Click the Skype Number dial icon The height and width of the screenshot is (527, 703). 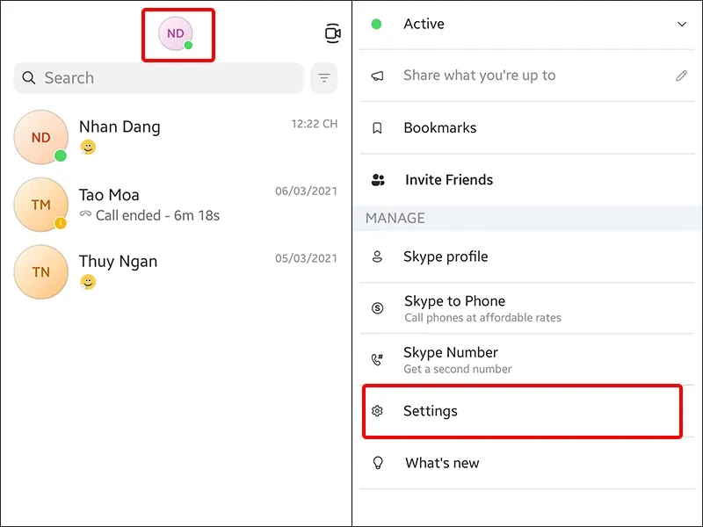click(378, 359)
